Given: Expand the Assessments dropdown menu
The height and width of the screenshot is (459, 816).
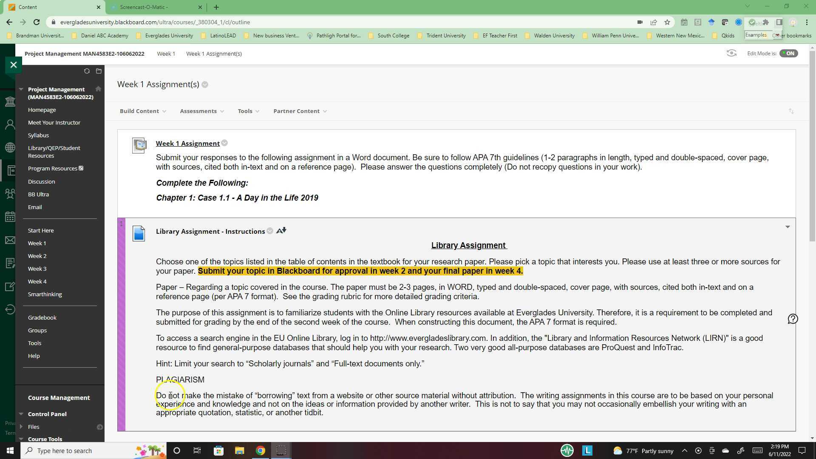Looking at the screenshot, I should click(201, 111).
